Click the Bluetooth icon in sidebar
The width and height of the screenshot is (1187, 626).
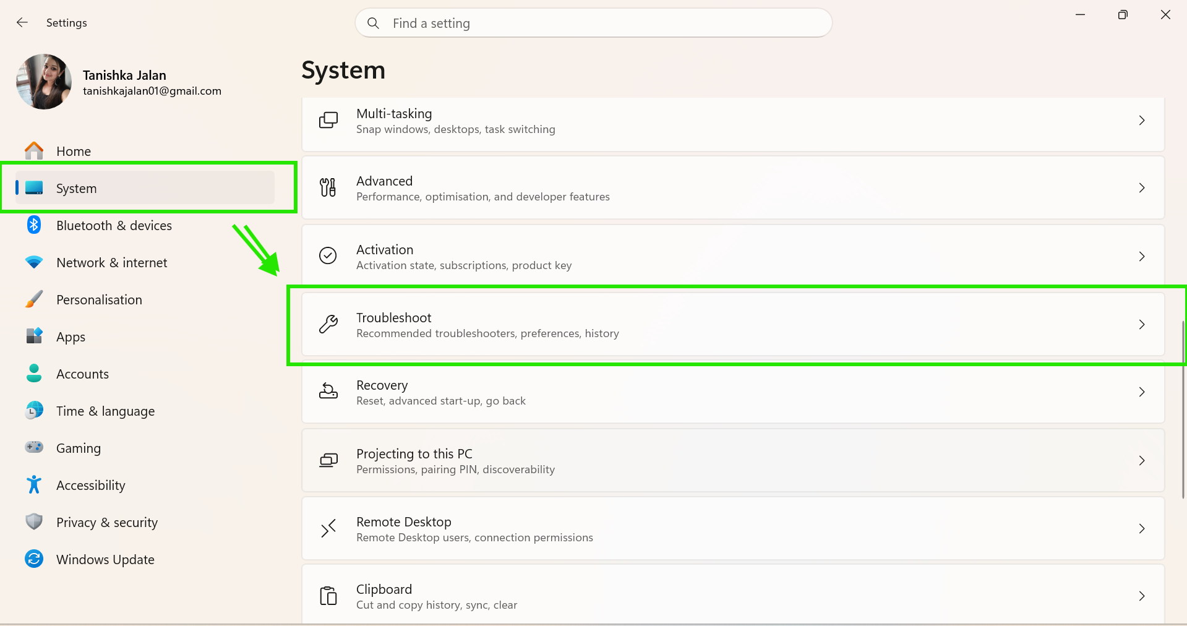pos(34,225)
